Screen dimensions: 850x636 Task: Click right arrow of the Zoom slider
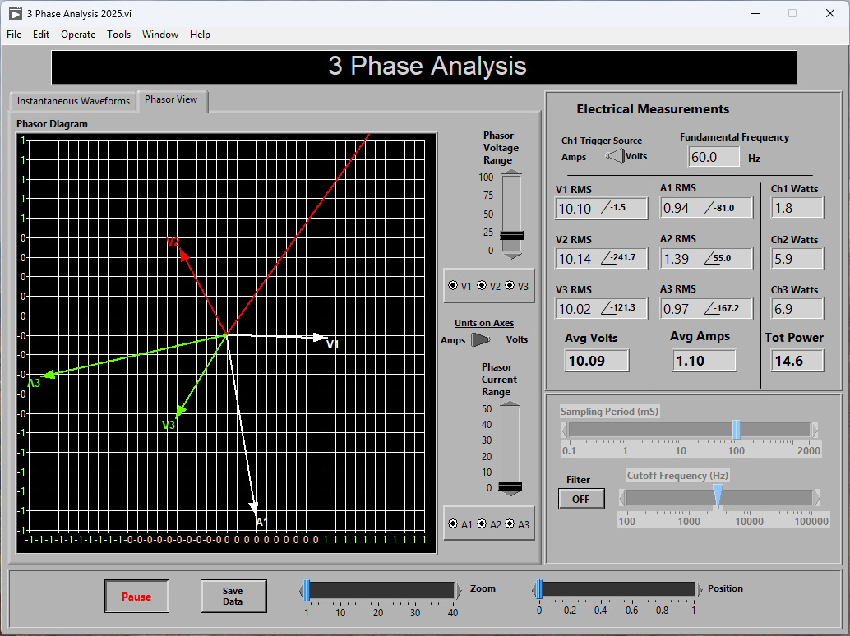click(x=459, y=590)
